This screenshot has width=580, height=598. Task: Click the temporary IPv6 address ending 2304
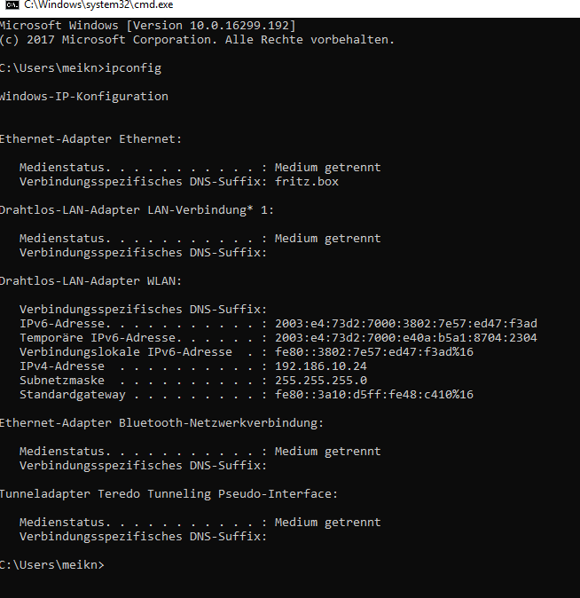pyautogui.click(x=405, y=338)
